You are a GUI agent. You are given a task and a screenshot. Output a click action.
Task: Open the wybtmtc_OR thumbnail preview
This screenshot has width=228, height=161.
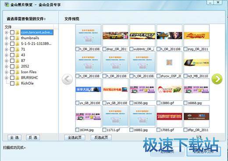tap(142, 35)
